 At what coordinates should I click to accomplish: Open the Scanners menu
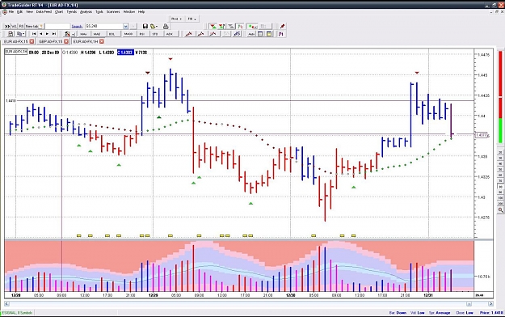[x=113, y=11]
